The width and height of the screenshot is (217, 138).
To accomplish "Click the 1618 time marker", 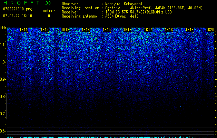I will click(x=169, y=30).
